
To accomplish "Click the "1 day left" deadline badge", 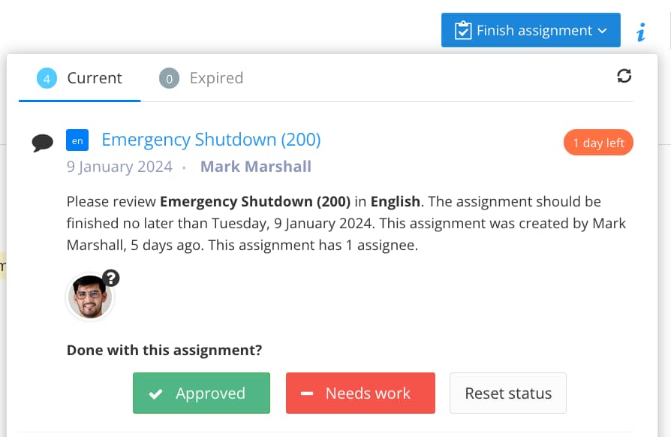I will click(598, 142).
